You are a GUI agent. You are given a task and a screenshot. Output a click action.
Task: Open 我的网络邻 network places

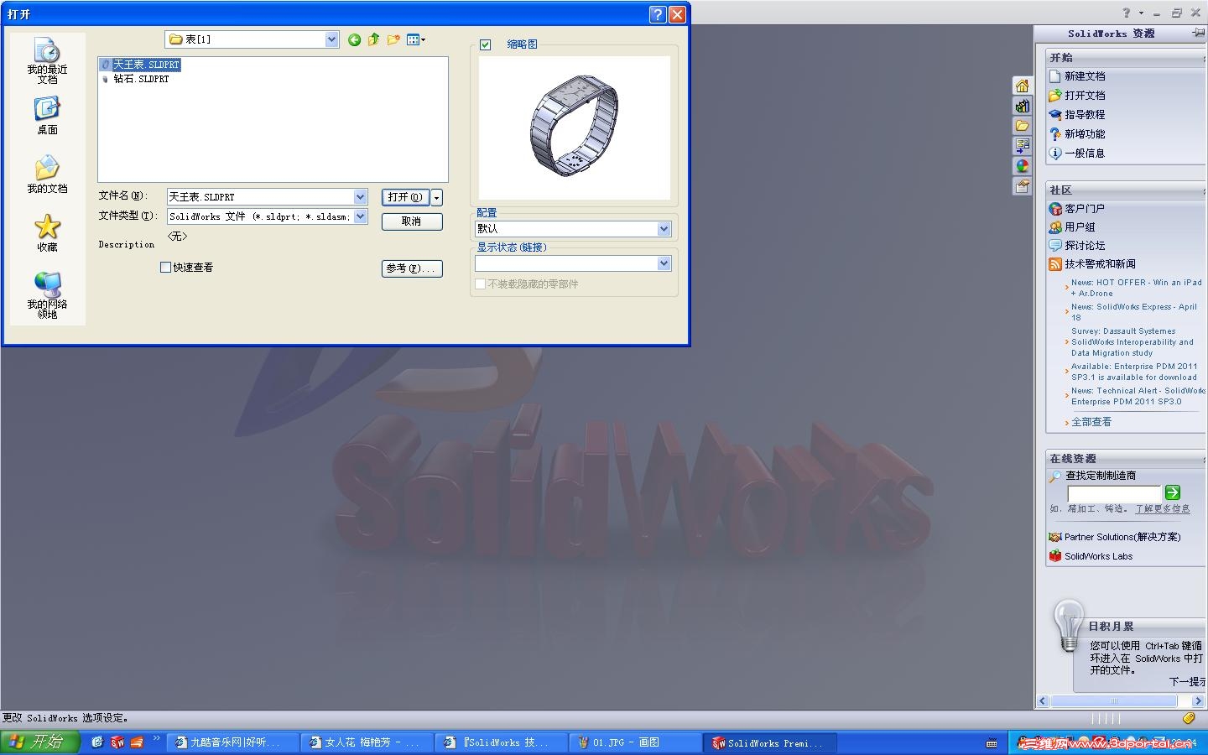[x=47, y=295]
